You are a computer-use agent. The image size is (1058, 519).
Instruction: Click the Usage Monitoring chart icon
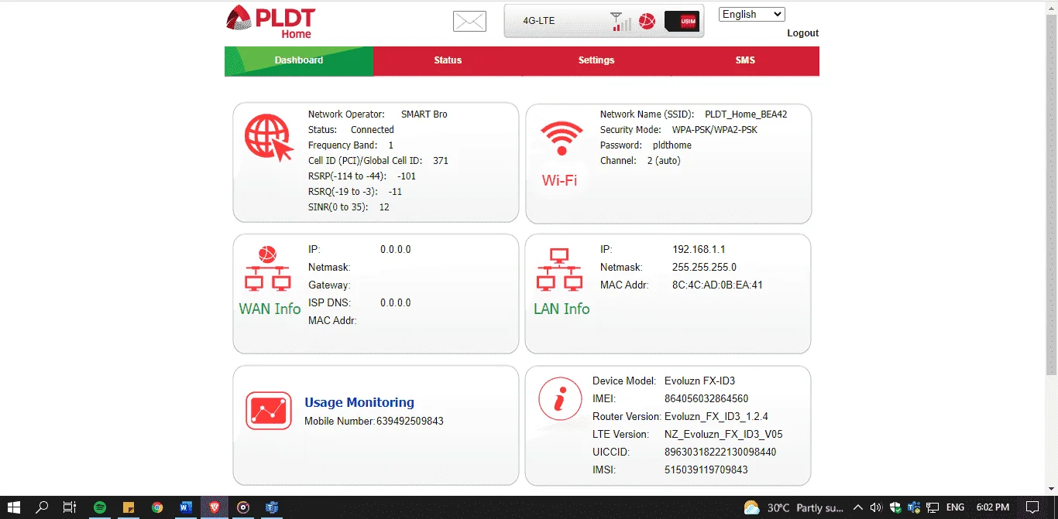tap(269, 410)
